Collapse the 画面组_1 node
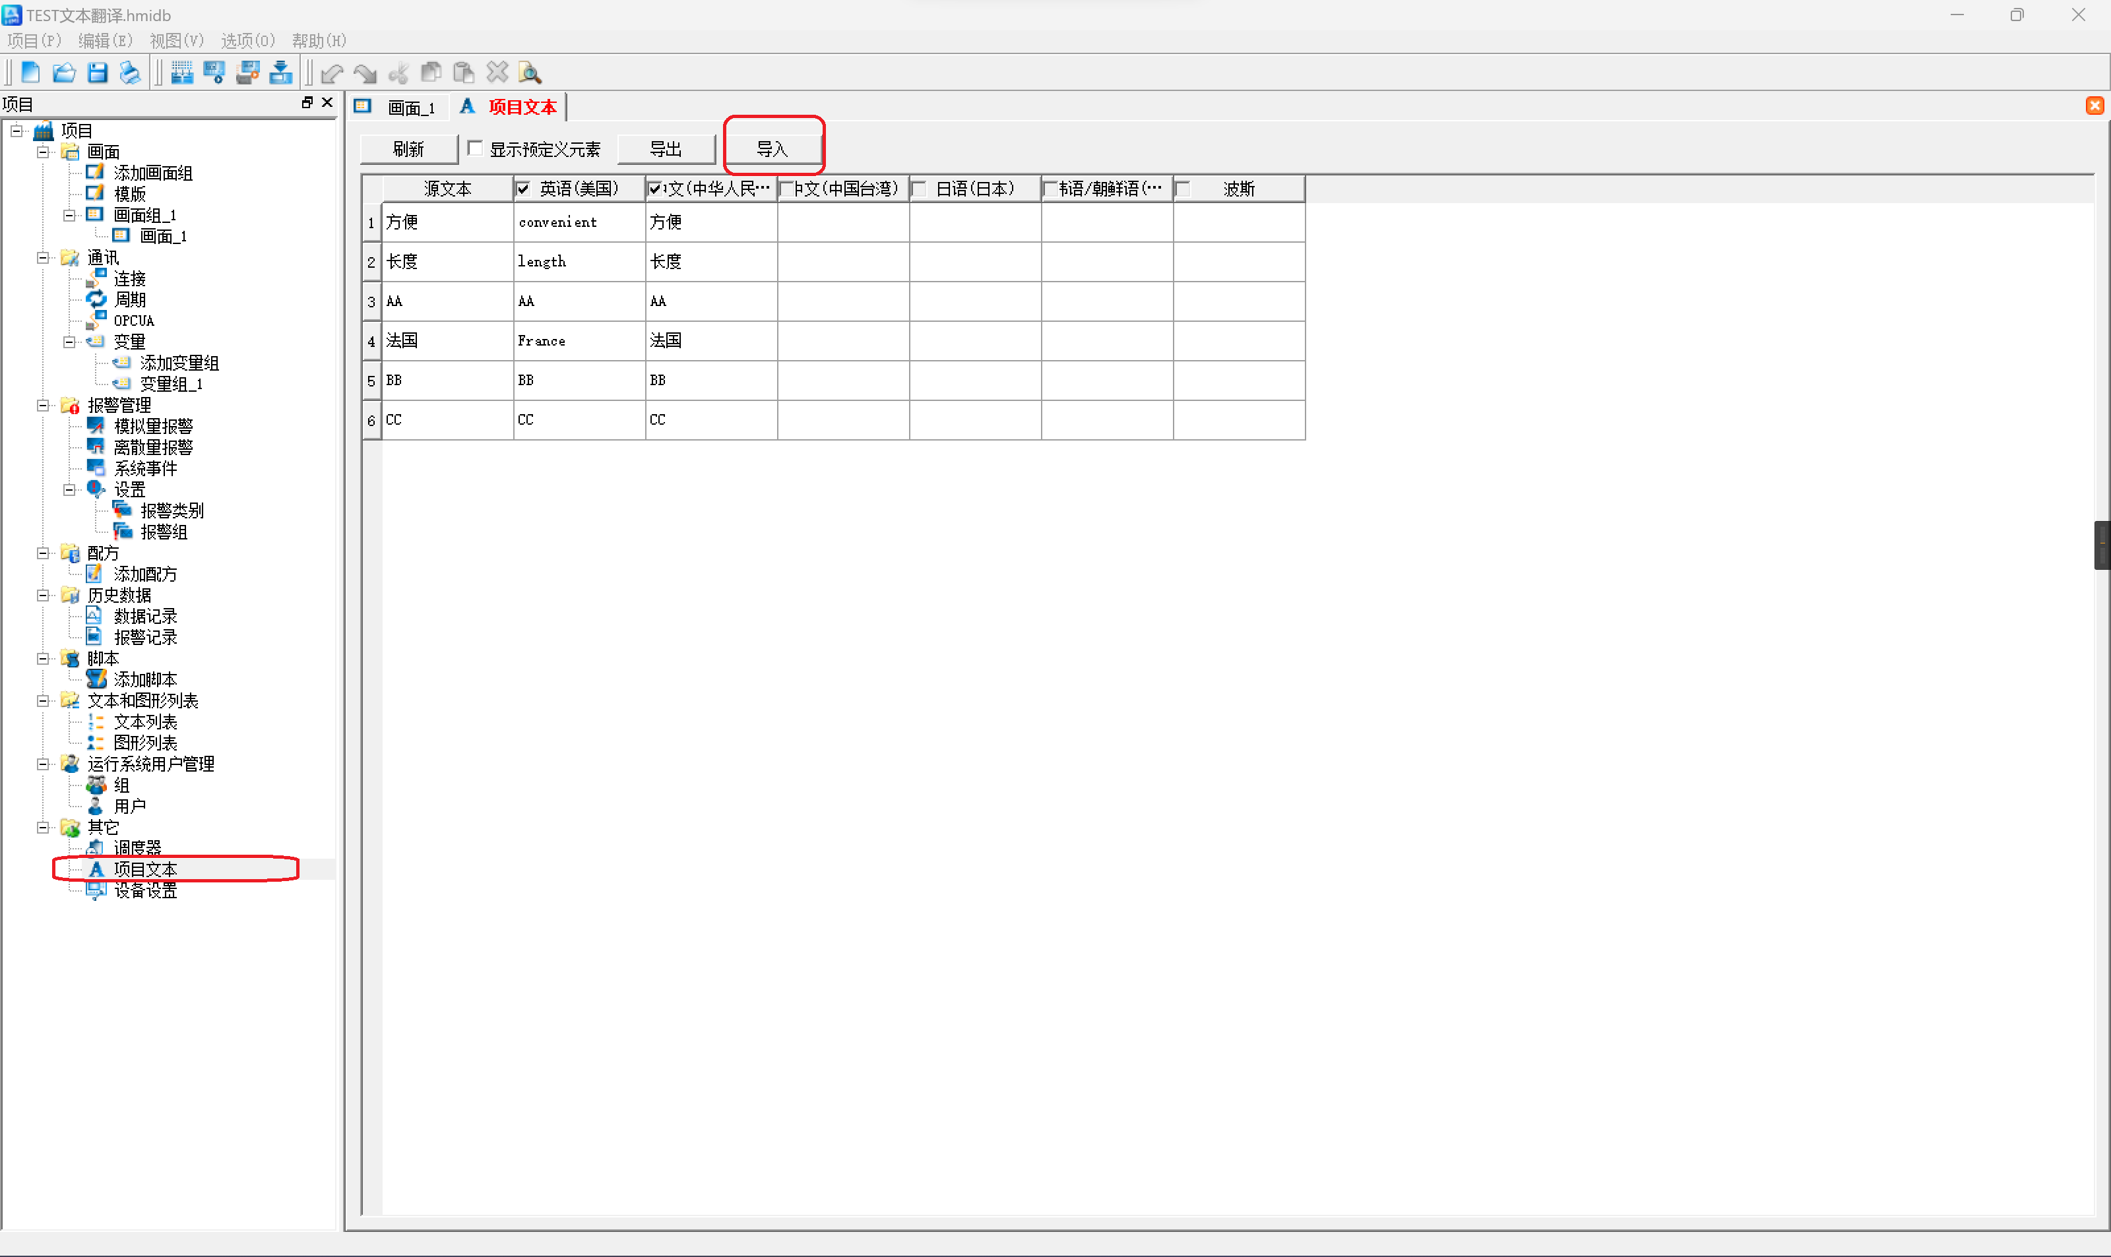Screen dimensions: 2111x1257 tap(69, 215)
